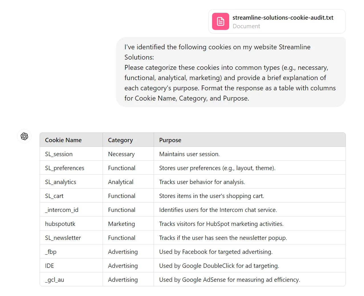This screenshot has width=364, height=296.
Task: Click 'Tracks if the user has seen the newsletter popup.'
Action: 223,238
